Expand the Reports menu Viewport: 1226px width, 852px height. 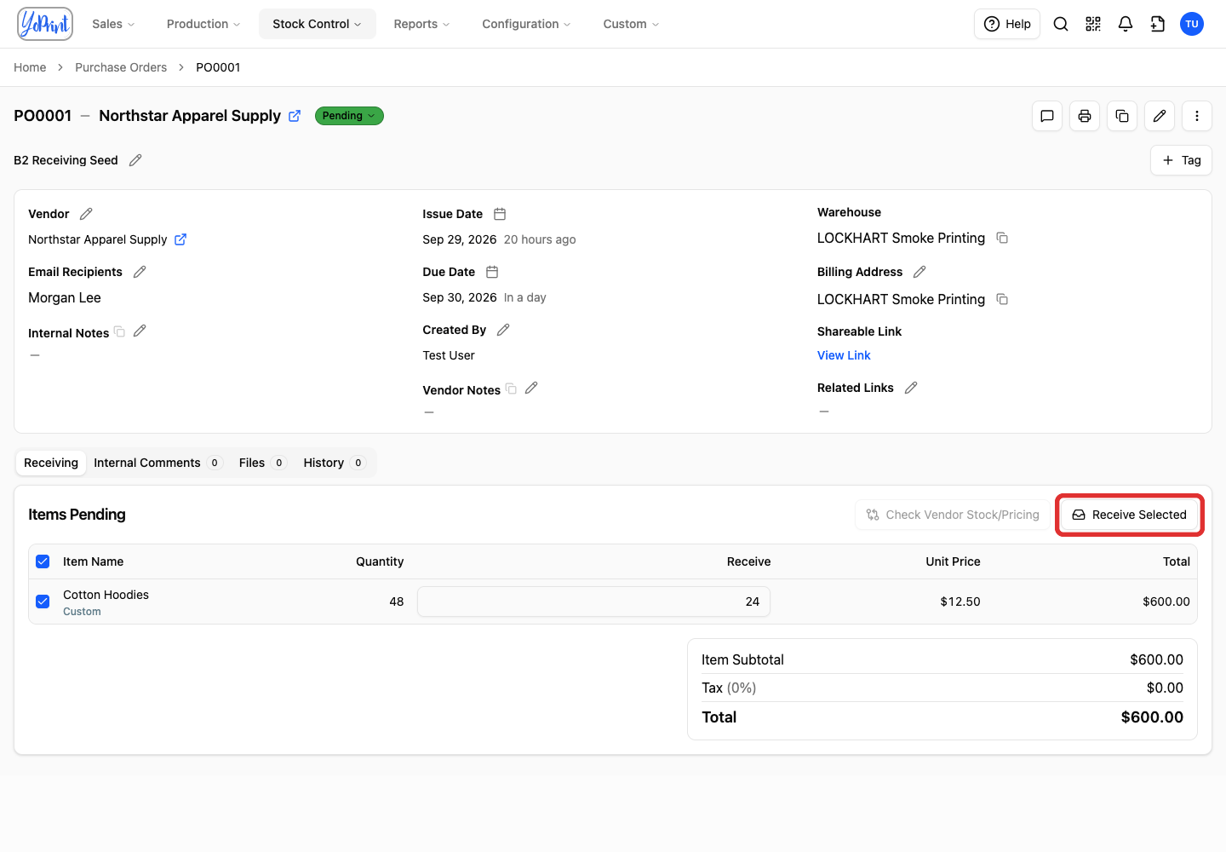tap(421, 24)
